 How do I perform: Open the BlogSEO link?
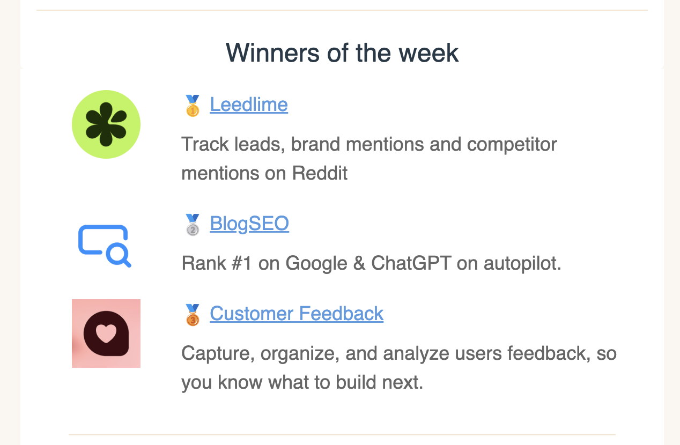[249, 224]
